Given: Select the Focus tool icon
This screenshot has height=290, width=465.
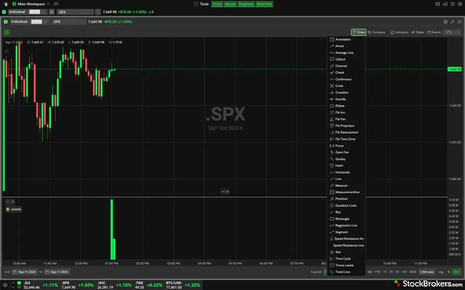Looking at the screenshot, I should pos(332,146).
